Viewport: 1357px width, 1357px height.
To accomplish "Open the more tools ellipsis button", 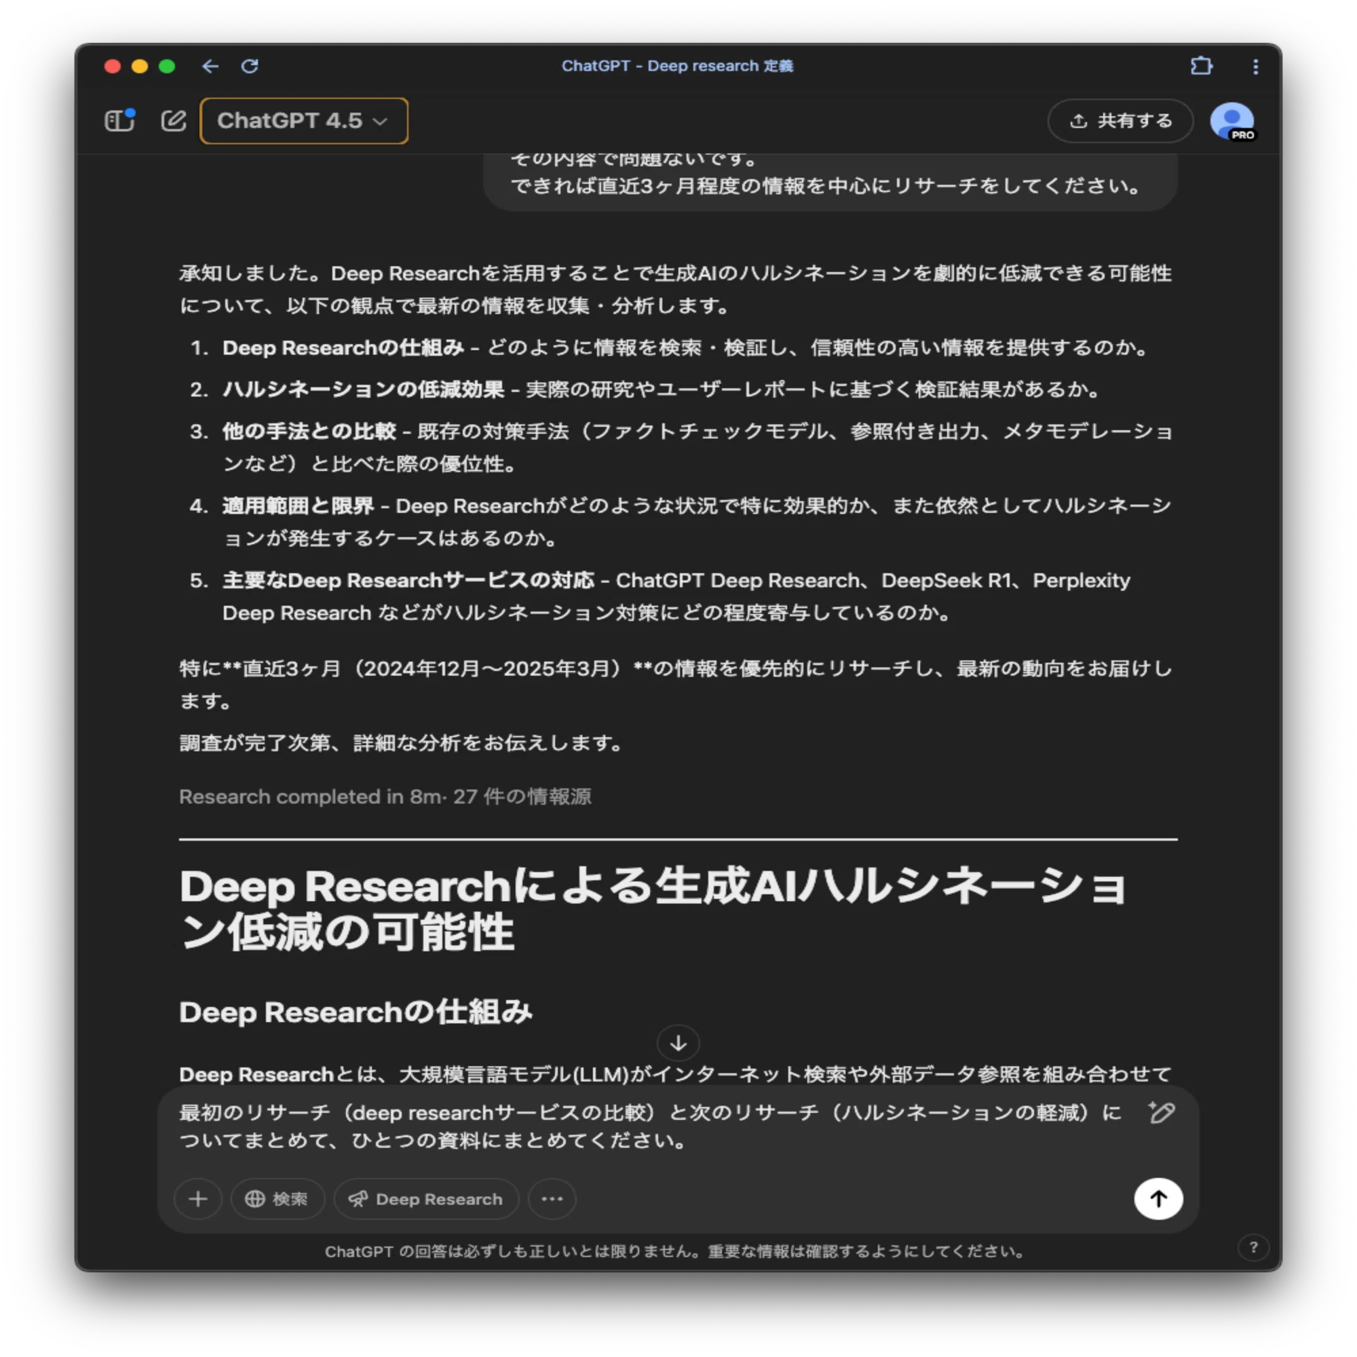I will coord(552,1198).
